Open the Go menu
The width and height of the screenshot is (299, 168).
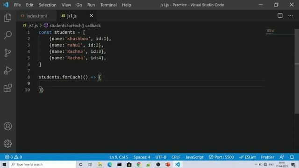coord(79,5)
